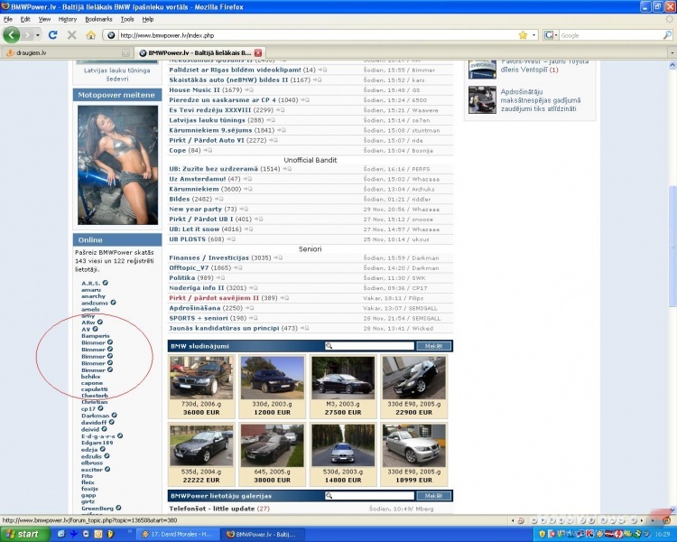This screenshot has height=542, width=677.
Task: Click the forward navigation arrow
Action: tap(27, 35)
